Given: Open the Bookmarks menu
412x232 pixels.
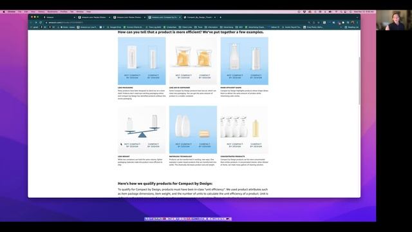Looking at the screenshot, I should click(x=53, y=12).
